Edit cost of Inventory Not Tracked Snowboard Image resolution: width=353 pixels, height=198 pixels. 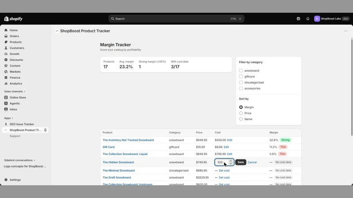click(x=229, y=140)
